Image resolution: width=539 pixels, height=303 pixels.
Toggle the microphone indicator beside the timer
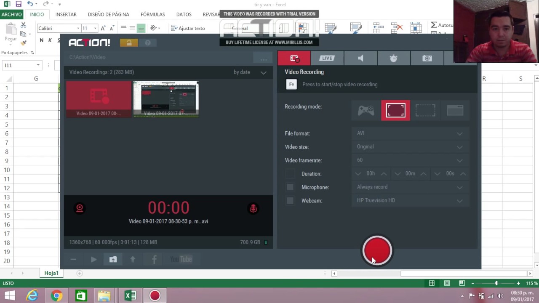(x=253, y=208)
